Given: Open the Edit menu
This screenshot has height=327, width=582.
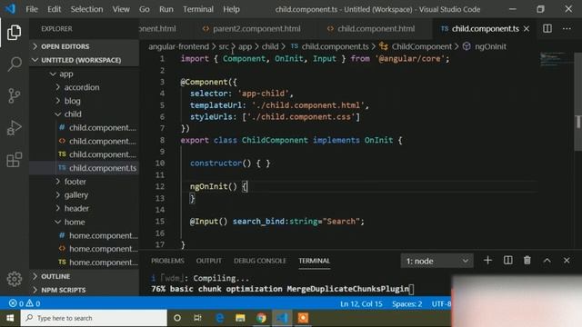Looking at the screenshot, I should (x=55, y=9).
